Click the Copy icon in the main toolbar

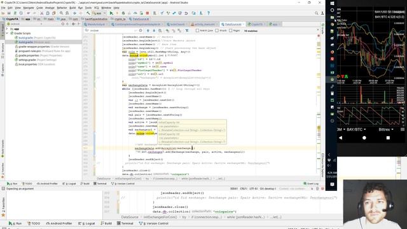(48, 13)
